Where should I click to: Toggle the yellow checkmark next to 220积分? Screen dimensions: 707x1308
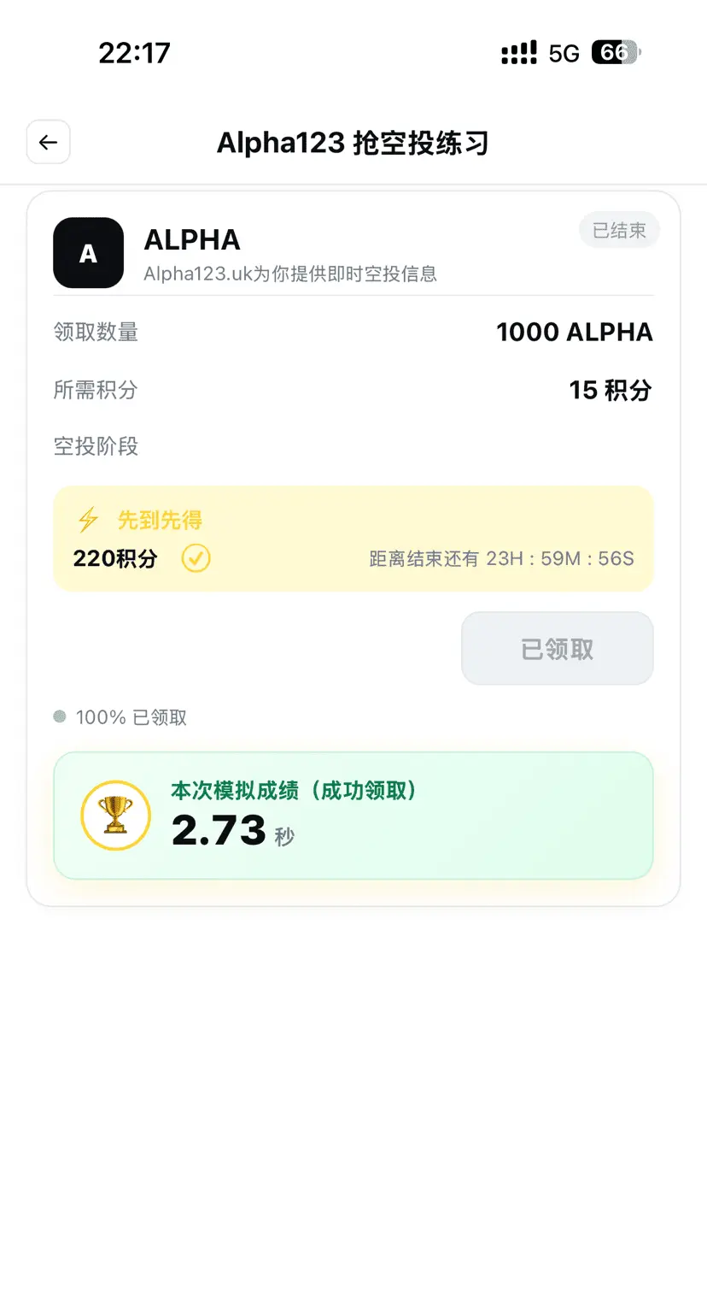196,559
